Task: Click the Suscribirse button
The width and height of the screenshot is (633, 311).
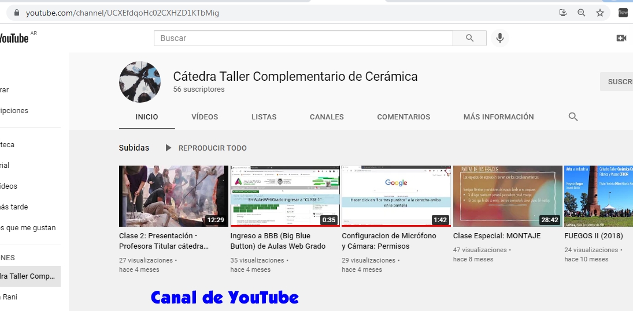Action: pos(617,82)
